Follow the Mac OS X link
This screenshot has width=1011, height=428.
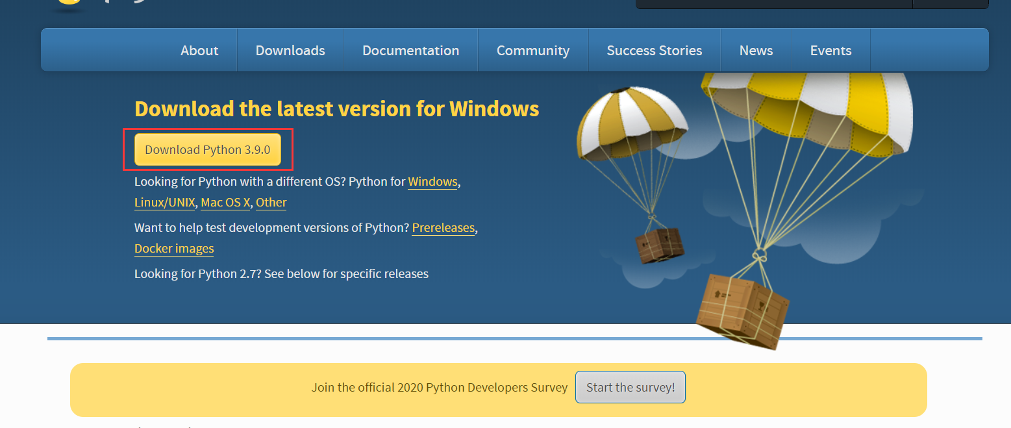click(225, 202)
